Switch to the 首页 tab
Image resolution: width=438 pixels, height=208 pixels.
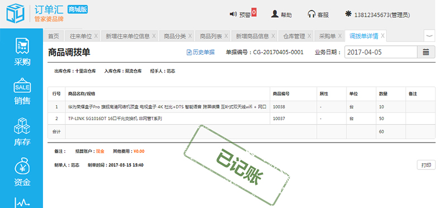pyautogui.click(x=54, y=36)
